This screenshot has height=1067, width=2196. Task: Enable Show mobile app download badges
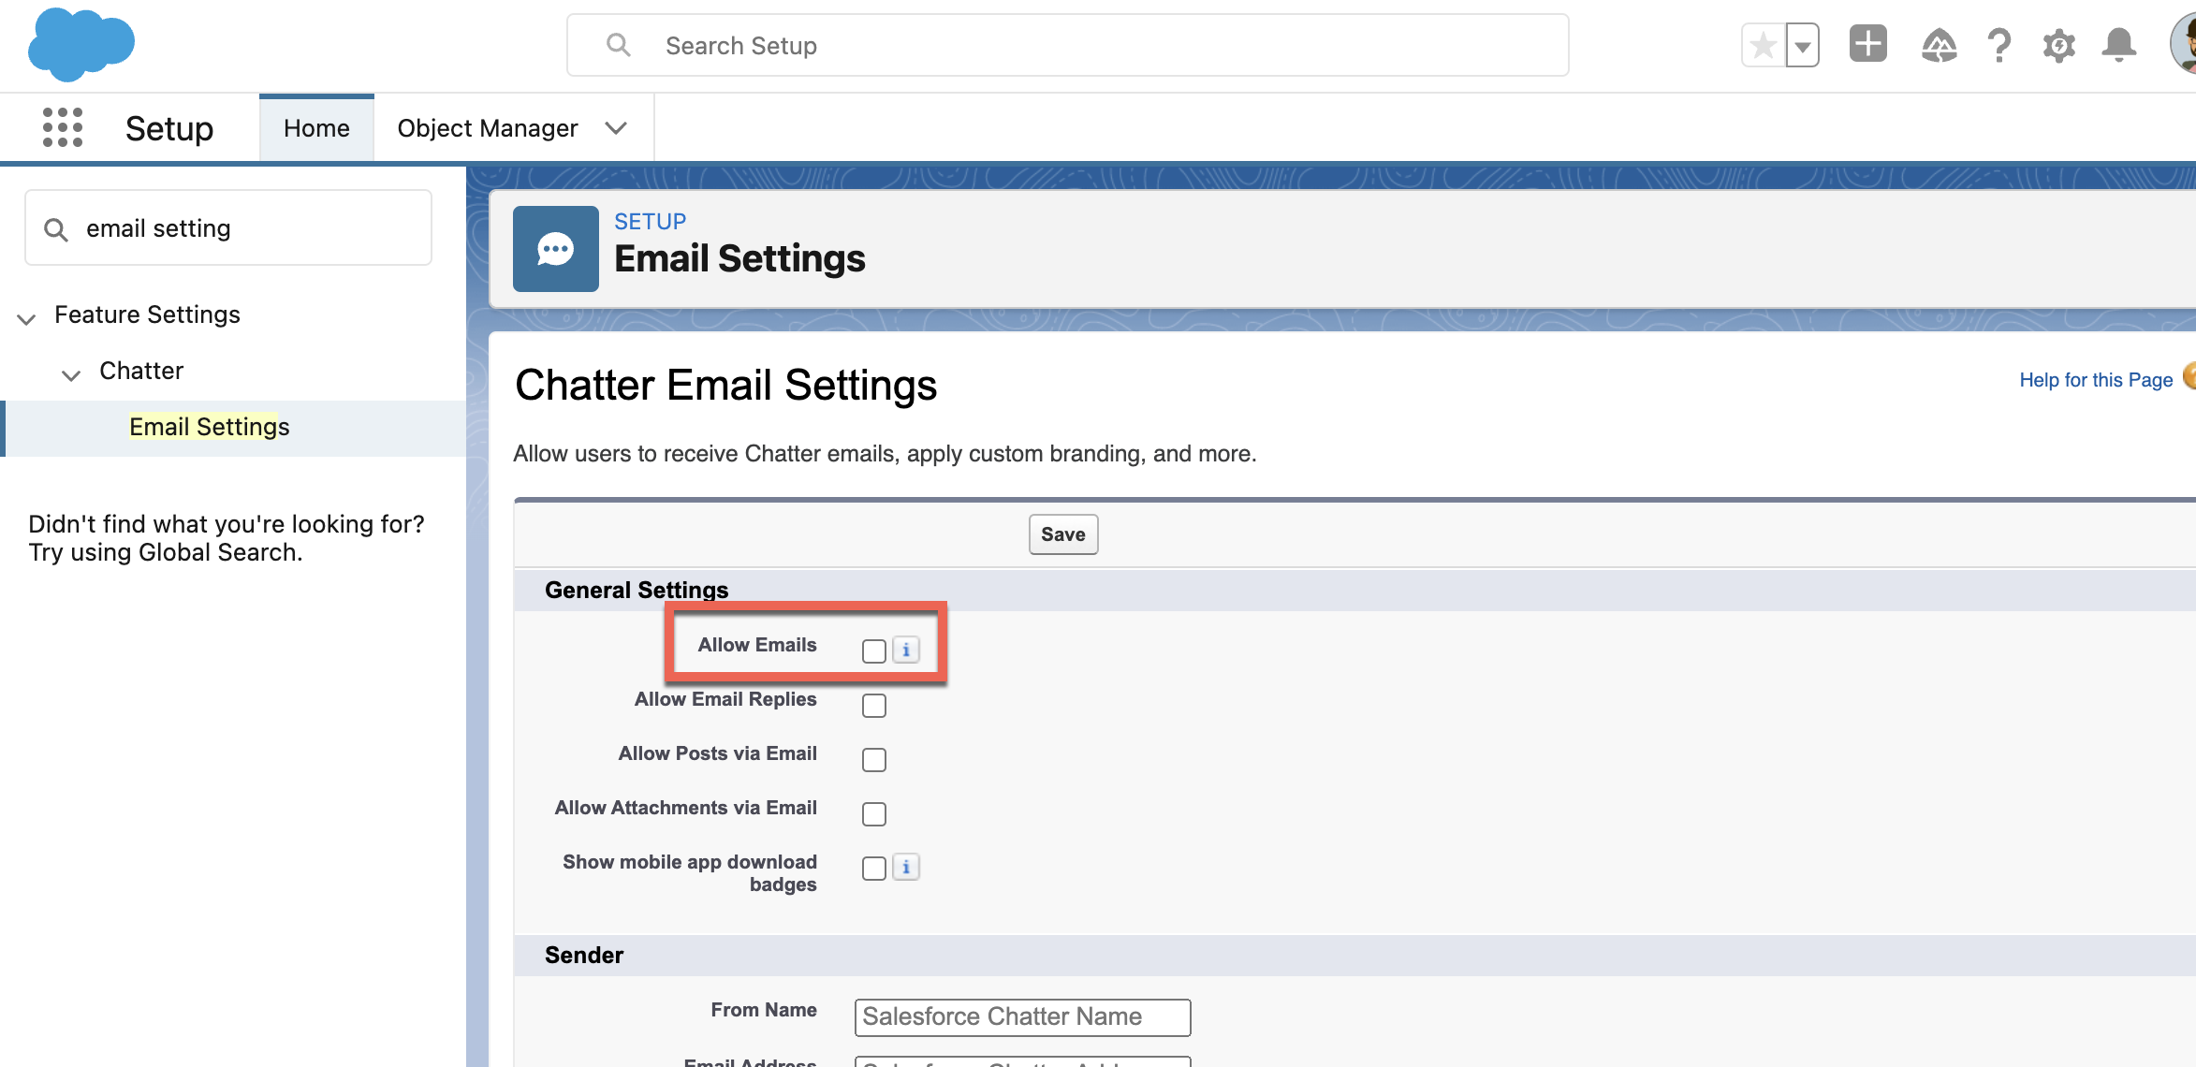(x=874, y=869)
